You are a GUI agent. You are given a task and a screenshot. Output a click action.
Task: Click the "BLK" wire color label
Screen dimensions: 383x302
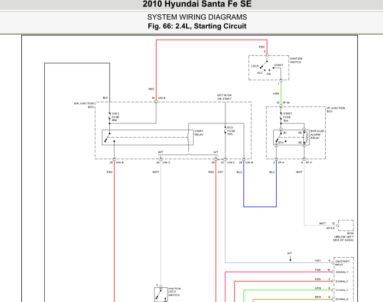pos(105,98)
